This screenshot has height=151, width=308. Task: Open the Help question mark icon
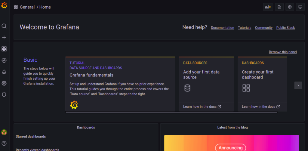click(4, 143)
